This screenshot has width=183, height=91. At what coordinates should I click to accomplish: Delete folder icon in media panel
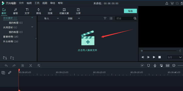[x=12, y=58]
